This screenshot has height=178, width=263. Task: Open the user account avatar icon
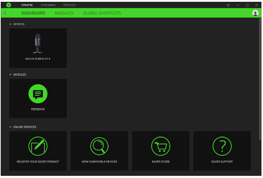[255, 13]
